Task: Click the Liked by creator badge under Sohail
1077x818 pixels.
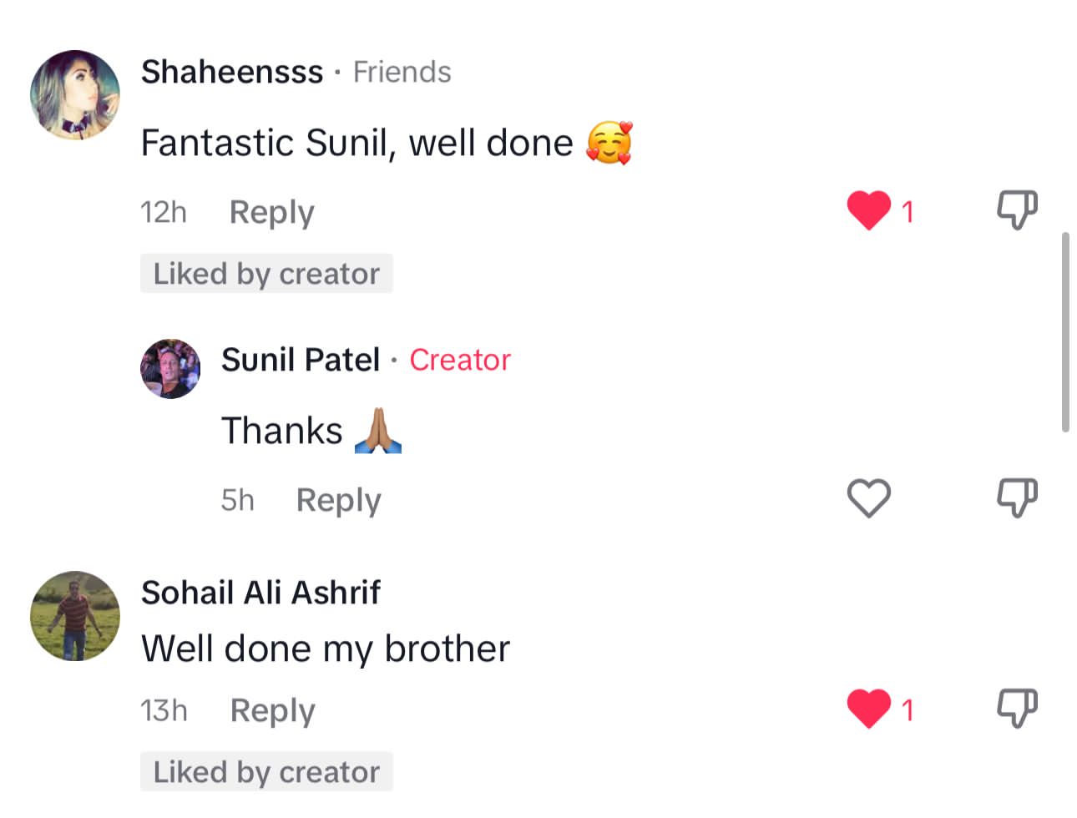Action: tap(266, 772)
